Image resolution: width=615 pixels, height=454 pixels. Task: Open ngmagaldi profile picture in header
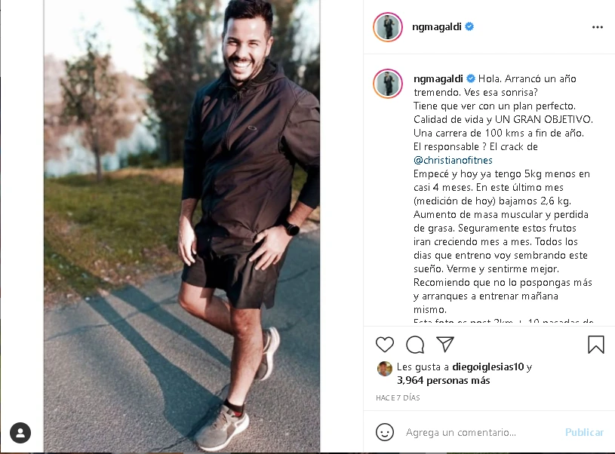pos(388,27)
